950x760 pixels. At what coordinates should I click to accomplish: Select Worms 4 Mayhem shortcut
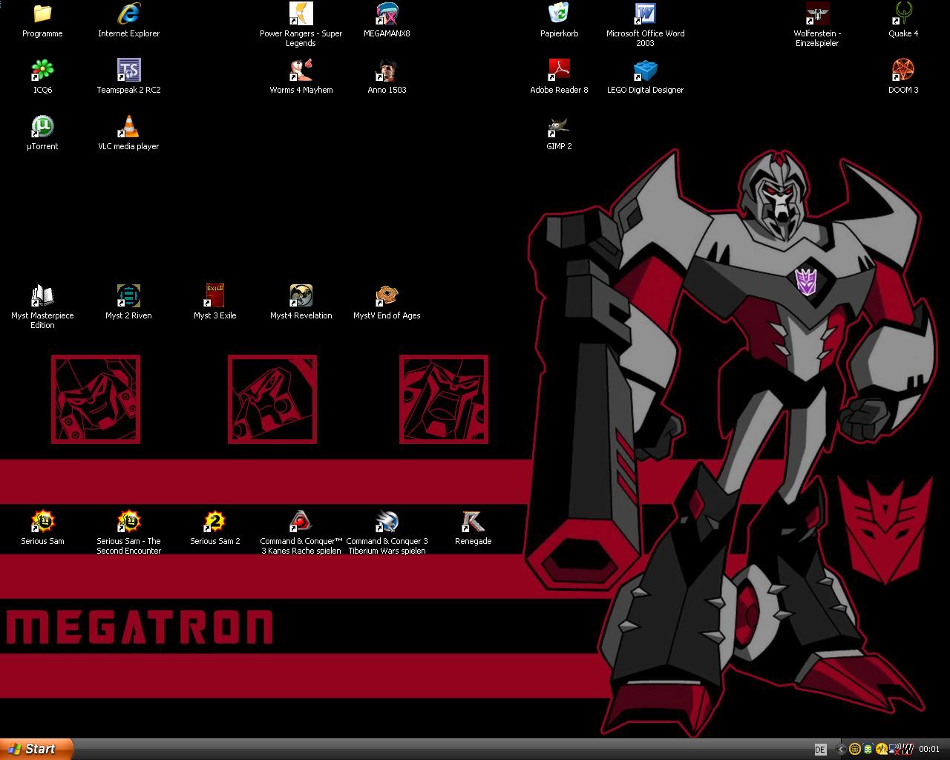tap(301, 77)
